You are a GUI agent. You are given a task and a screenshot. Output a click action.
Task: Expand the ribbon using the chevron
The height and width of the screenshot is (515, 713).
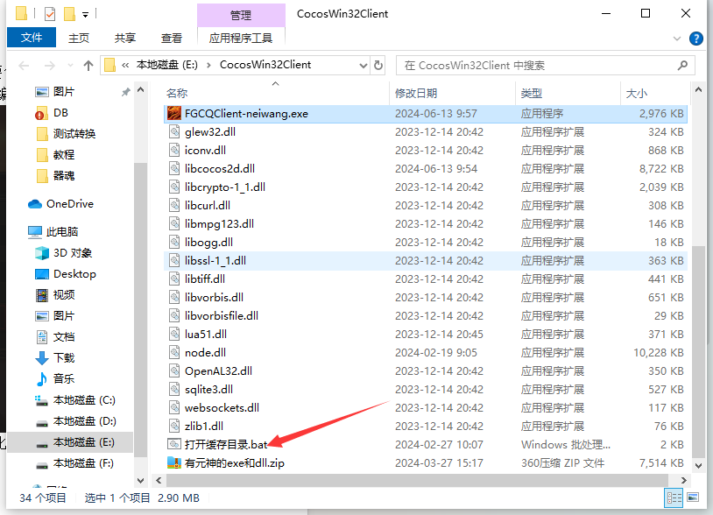click(675, 38)
